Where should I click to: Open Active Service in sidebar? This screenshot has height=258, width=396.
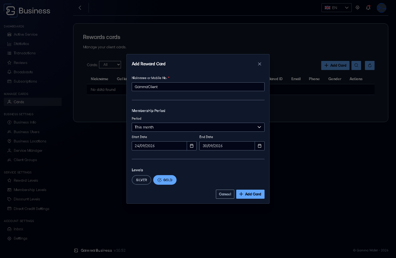(33, 34)
